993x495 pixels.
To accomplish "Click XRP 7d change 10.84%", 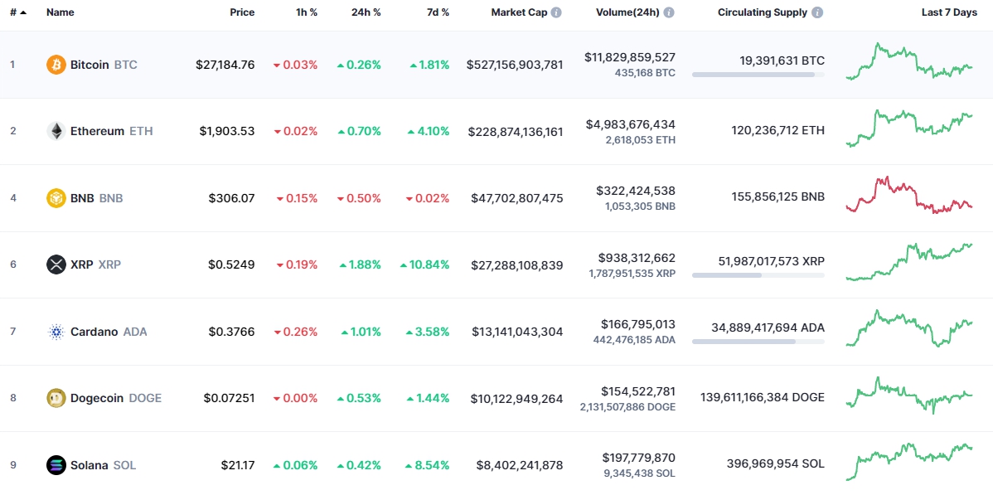I will pyautogui.click(x=424, y=264).
